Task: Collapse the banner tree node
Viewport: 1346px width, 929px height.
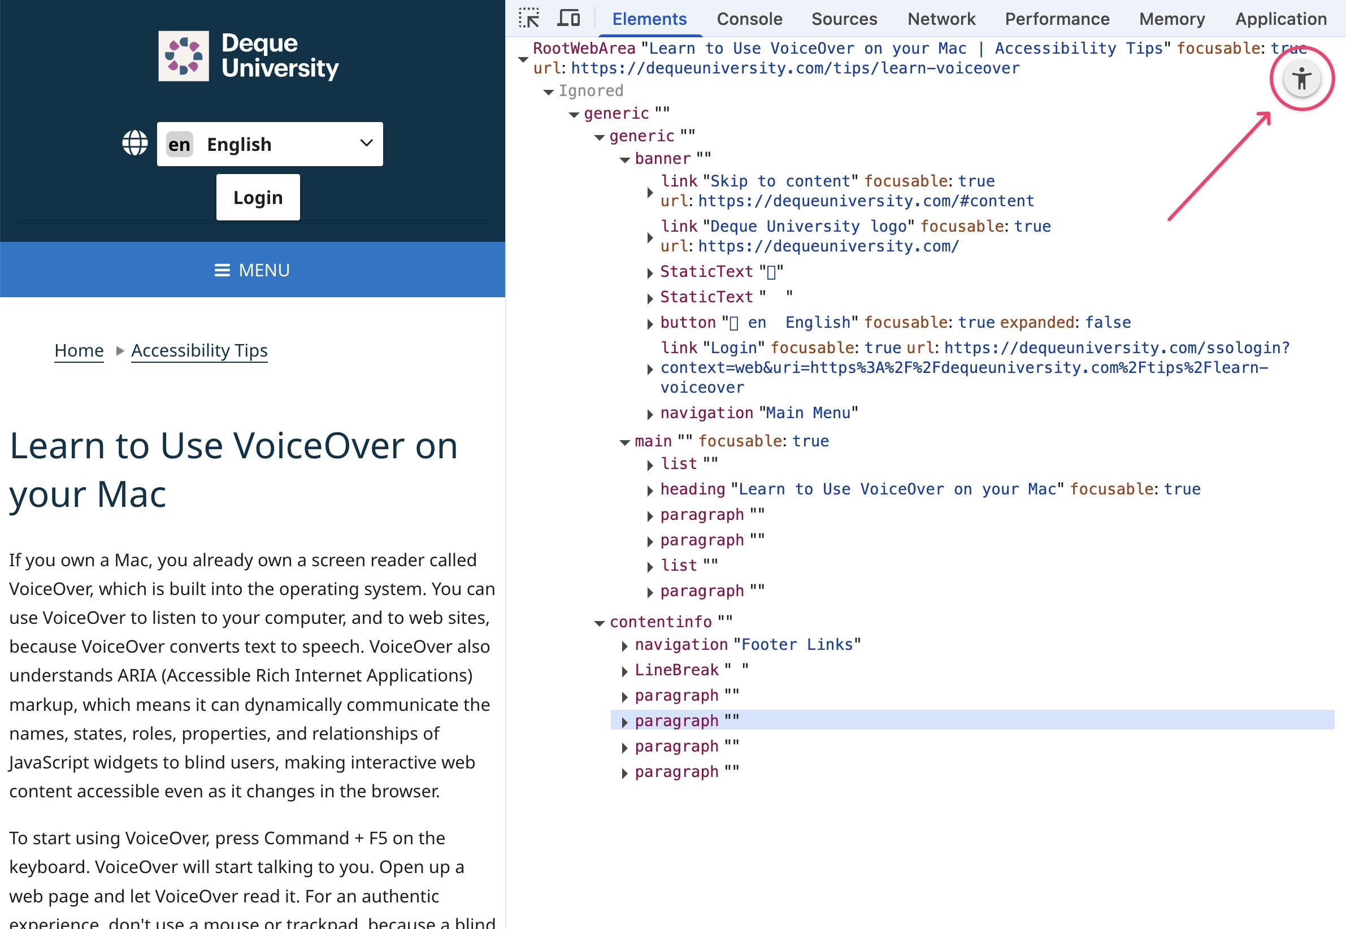Action: (x=623, y=159)
